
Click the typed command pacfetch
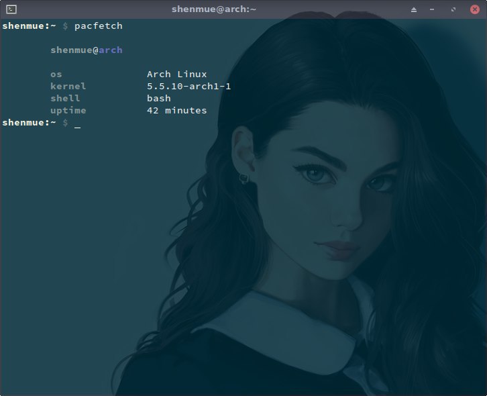click(x=99, y=26)
